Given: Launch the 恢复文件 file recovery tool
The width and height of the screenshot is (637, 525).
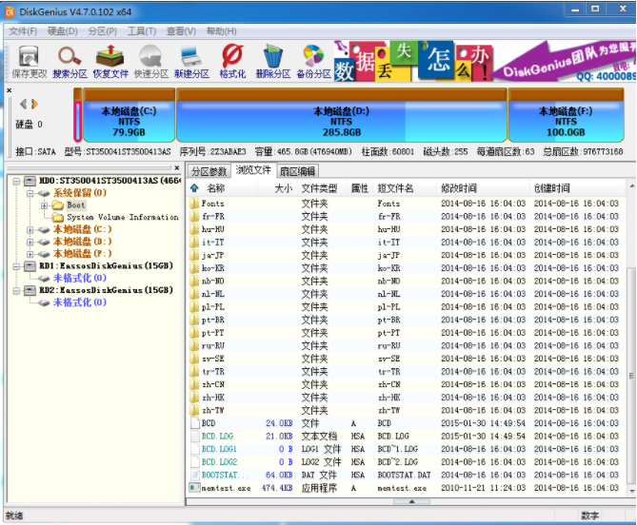Looking at the screenshot, I should [110, 61].
